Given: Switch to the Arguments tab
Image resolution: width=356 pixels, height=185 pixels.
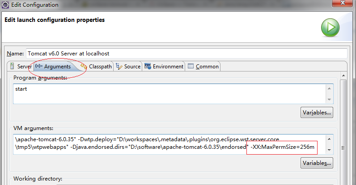Looking at the screenshot, I should (x=57, y=66).
